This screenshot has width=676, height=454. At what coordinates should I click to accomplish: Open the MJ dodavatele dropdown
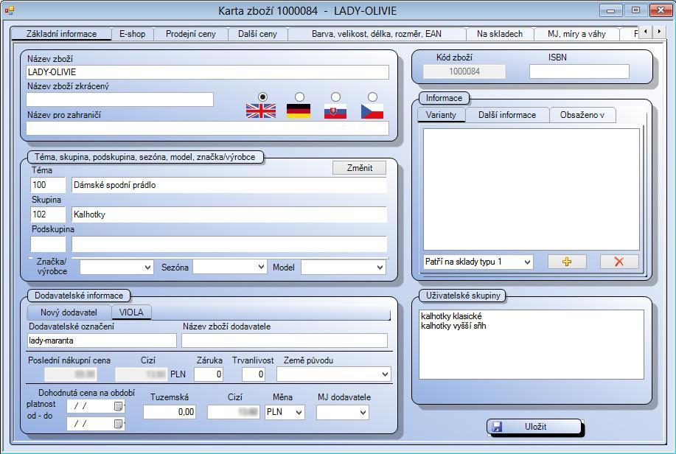(x=363, y=412)
